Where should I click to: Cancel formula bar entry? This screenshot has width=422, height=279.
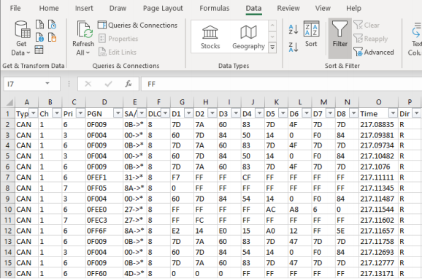click(88, 84)
